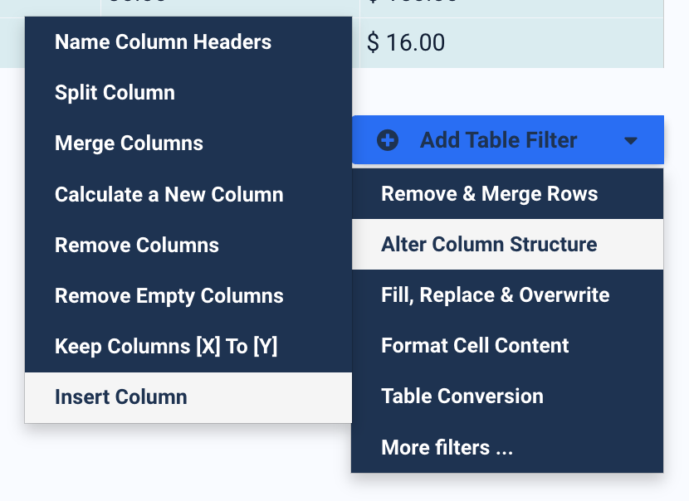Screen dimensions: 689x501
Task: Select Format Cell Content from the menu
Action: [x=474, y=345]
